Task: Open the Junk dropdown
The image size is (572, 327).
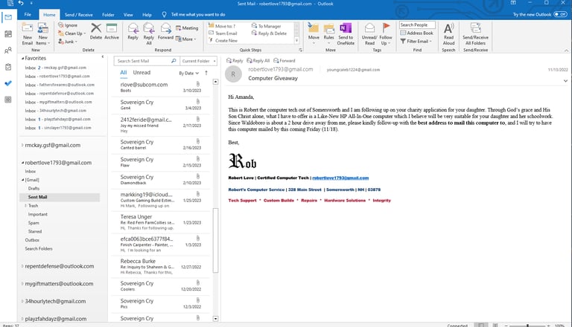Action: 68,42
